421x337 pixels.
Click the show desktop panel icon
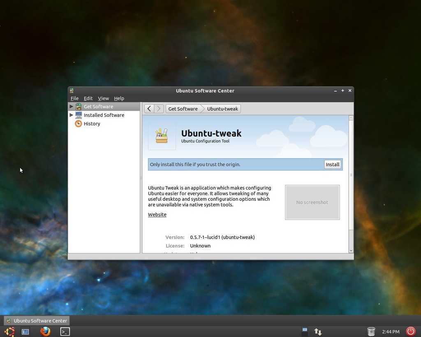click(x=25, y=332)
